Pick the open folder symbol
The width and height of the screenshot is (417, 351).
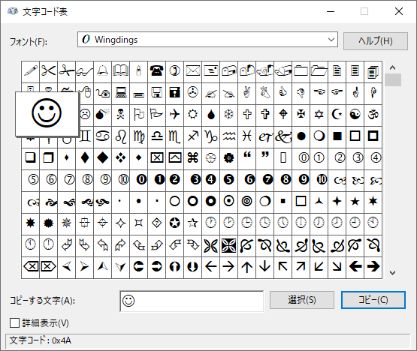319,71
